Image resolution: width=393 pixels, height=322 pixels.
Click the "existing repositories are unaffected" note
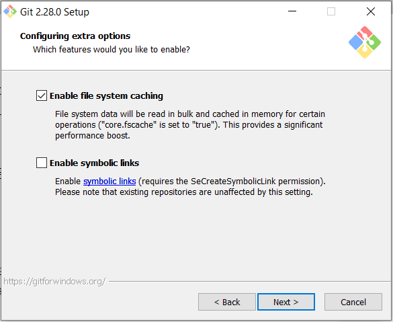(184, 192)
